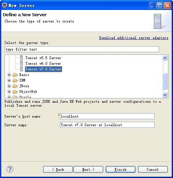Select Tomcat v7.0 Server in the list
The width and height of the screenshot is (173, 178).
tap(43, 69)
